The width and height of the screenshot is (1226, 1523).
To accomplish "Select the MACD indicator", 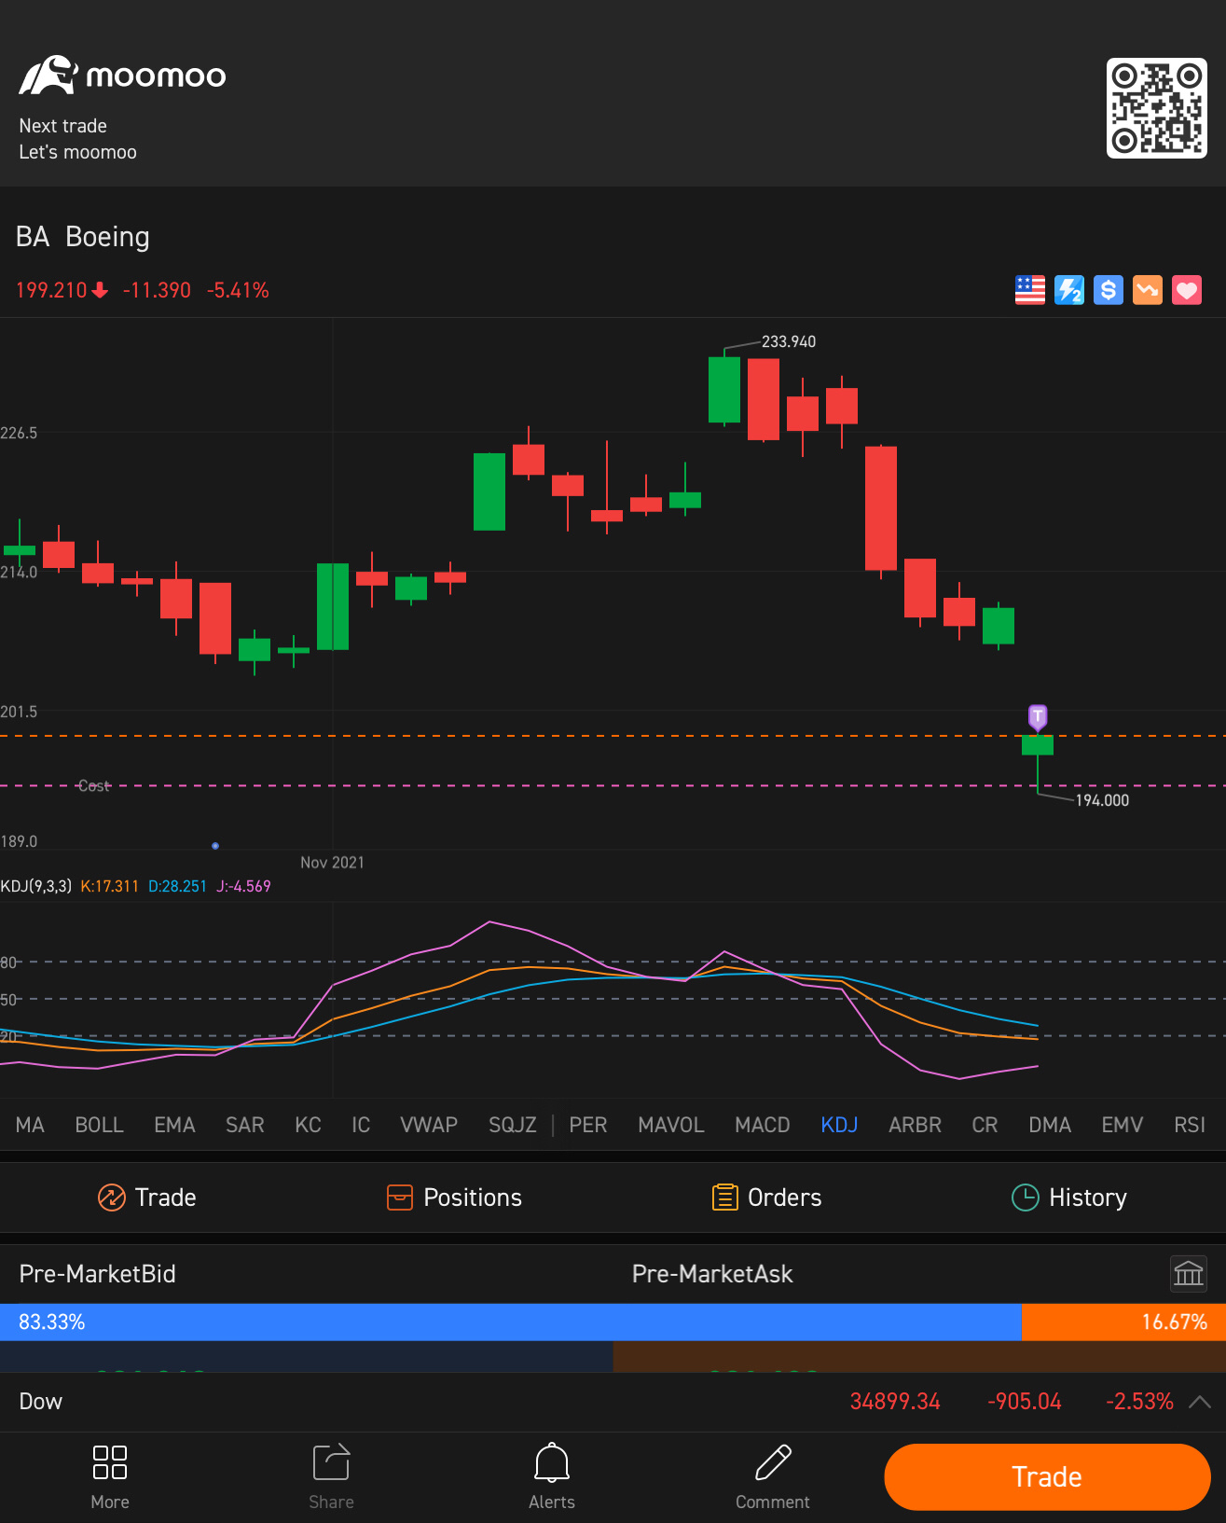I will tap(763, 1125).
